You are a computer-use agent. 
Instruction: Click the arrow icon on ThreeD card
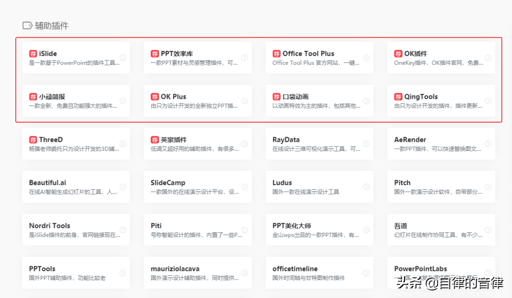pyautogui.click(x=123, y=144)
